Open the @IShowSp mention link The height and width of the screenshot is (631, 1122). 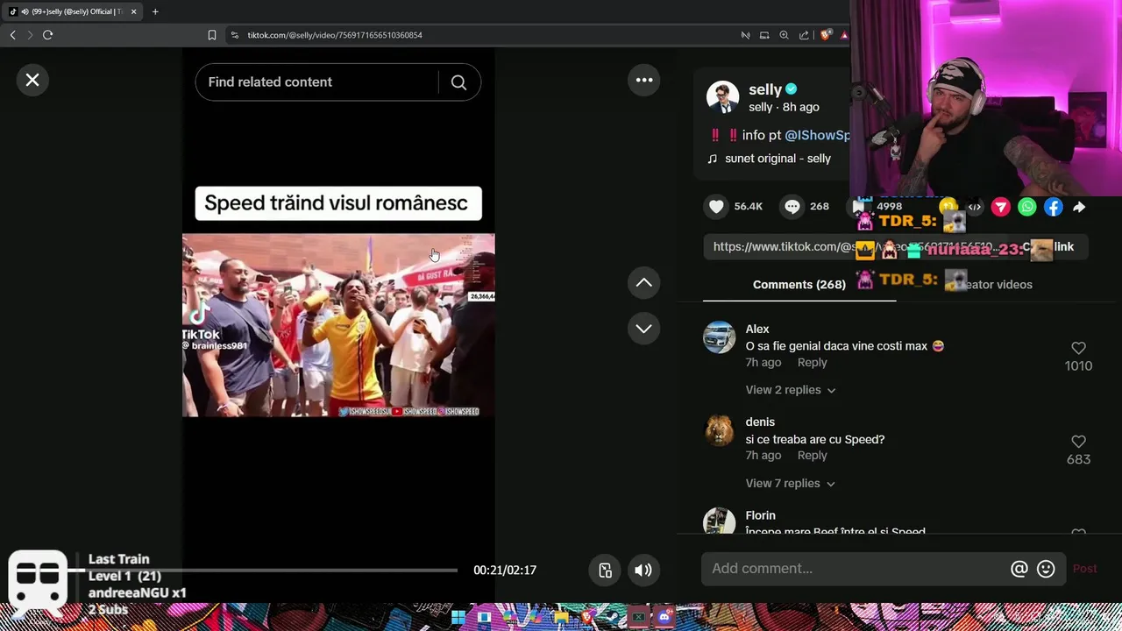[817, 135]
